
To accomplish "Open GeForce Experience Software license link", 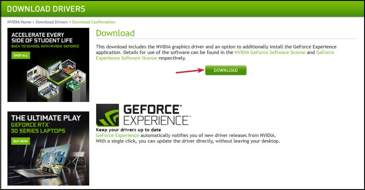I will (x=215, y=55).
